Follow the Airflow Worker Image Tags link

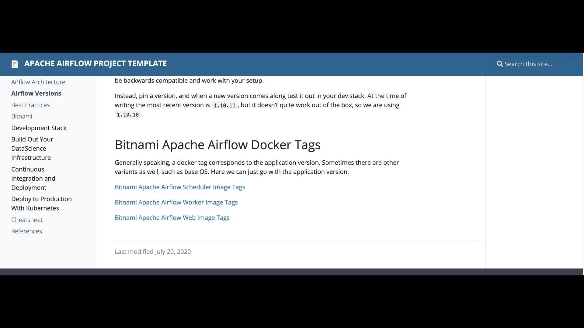click(176, 202)
